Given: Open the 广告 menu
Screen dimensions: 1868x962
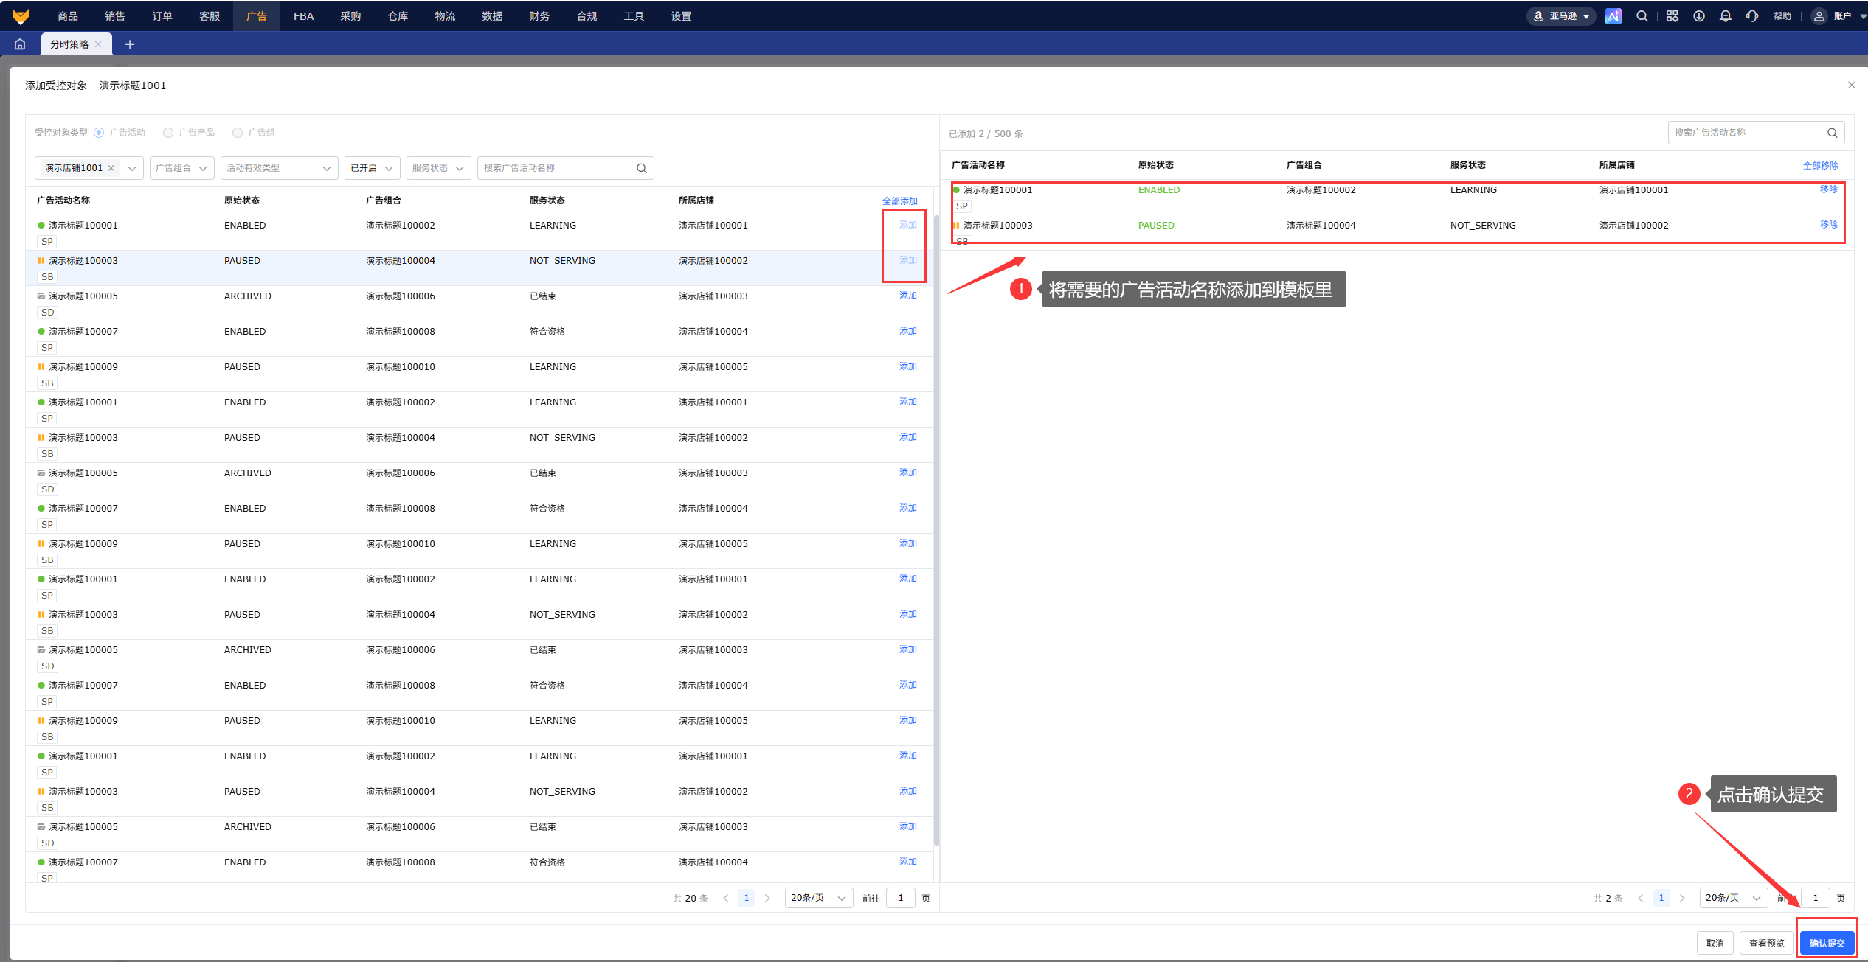Looking at the screenshot, I should coord(257,15).
